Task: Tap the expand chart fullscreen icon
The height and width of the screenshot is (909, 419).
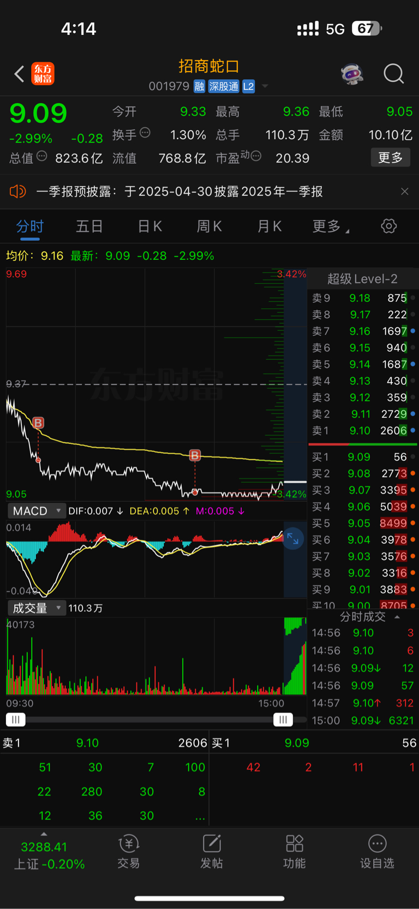Action: [293, 539]
